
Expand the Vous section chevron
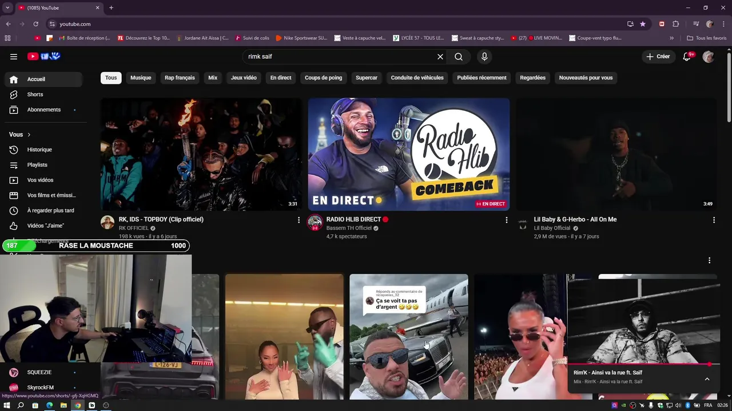coord(29,135)
